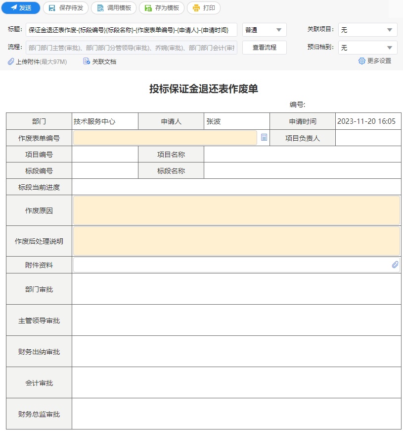Click the 申请时间 label cell
The height and width of the screenshot is (431, 403).
click(303, 121)
